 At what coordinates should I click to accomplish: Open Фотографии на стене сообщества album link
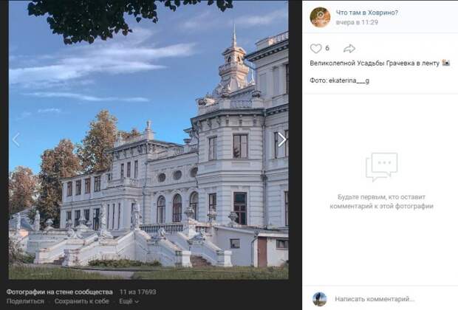(59, 292)
